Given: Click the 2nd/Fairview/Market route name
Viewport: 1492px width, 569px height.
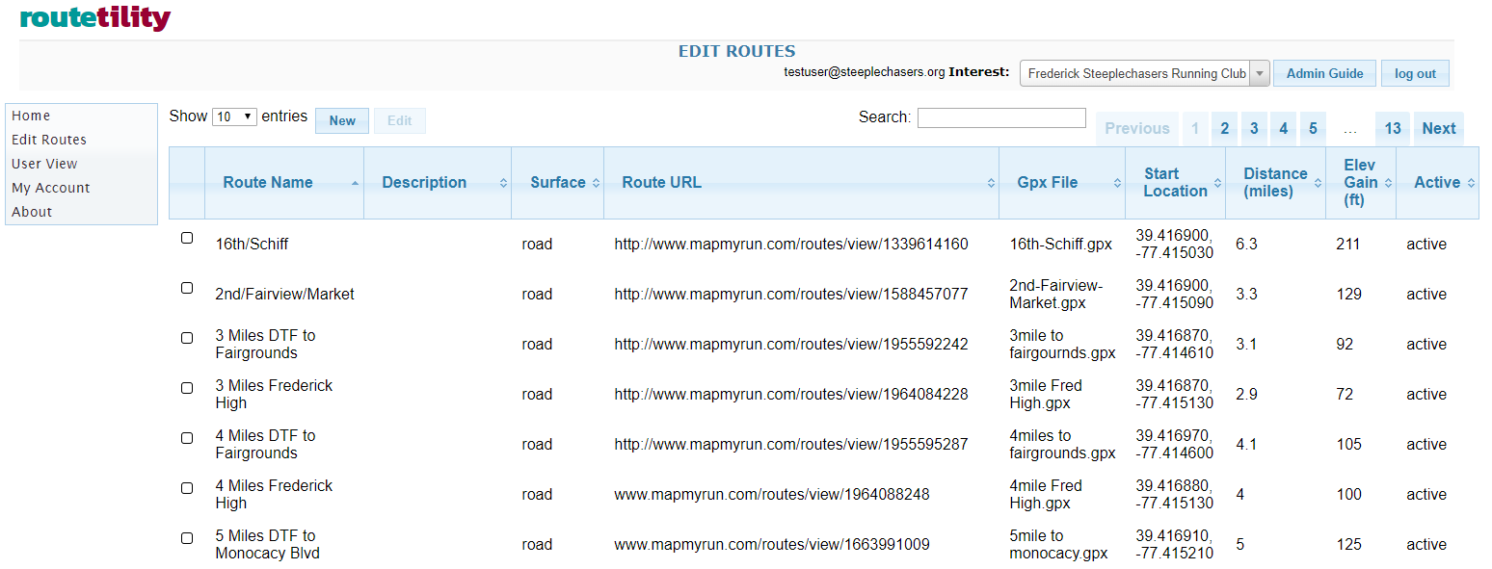Looking at the screenshot, I should point(284,295).
